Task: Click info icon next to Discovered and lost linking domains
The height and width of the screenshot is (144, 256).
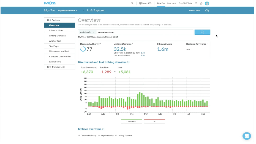Action: [128, 62]
